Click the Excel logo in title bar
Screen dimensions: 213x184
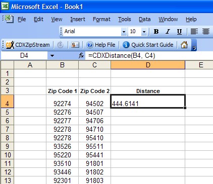tap(5, 6)
